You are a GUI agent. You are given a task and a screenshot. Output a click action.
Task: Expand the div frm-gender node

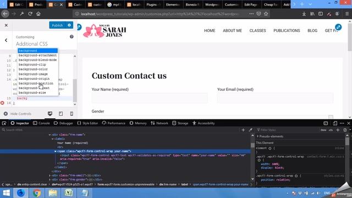[50, 180]
